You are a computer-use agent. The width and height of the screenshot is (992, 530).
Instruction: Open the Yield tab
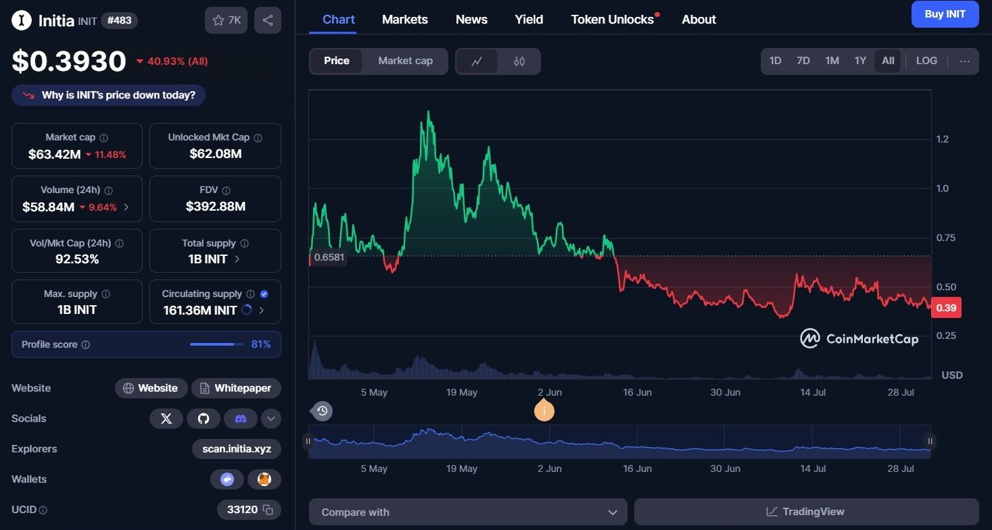529,20
